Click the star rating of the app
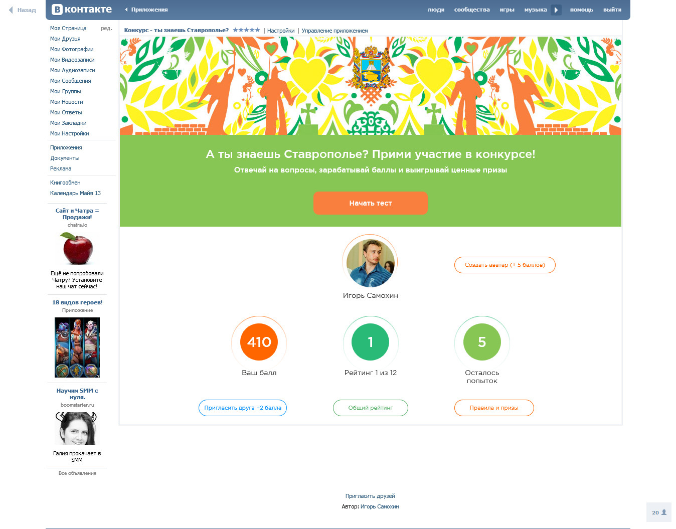The width and height of the screenshot is (676, 529). pyautogui.click(x=246, y=30)
